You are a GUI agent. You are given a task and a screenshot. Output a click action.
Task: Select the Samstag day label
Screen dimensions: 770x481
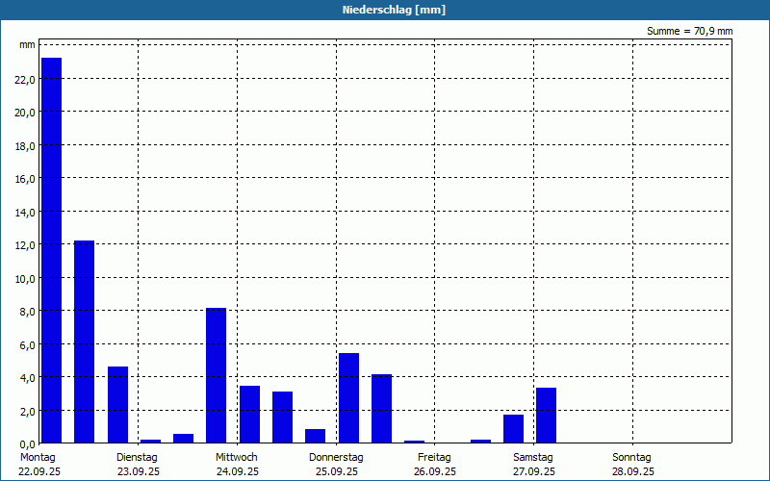click(x=533, y=458)
